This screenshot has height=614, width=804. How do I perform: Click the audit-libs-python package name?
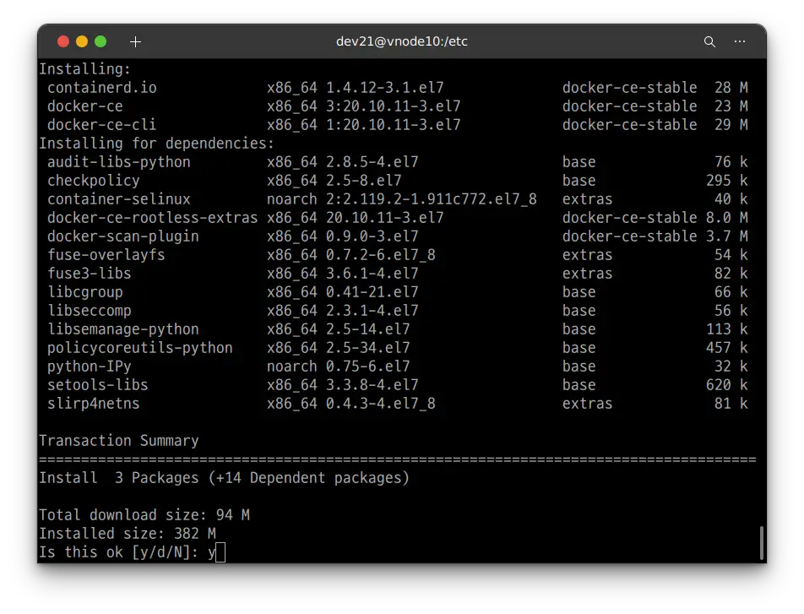(119, 162)
